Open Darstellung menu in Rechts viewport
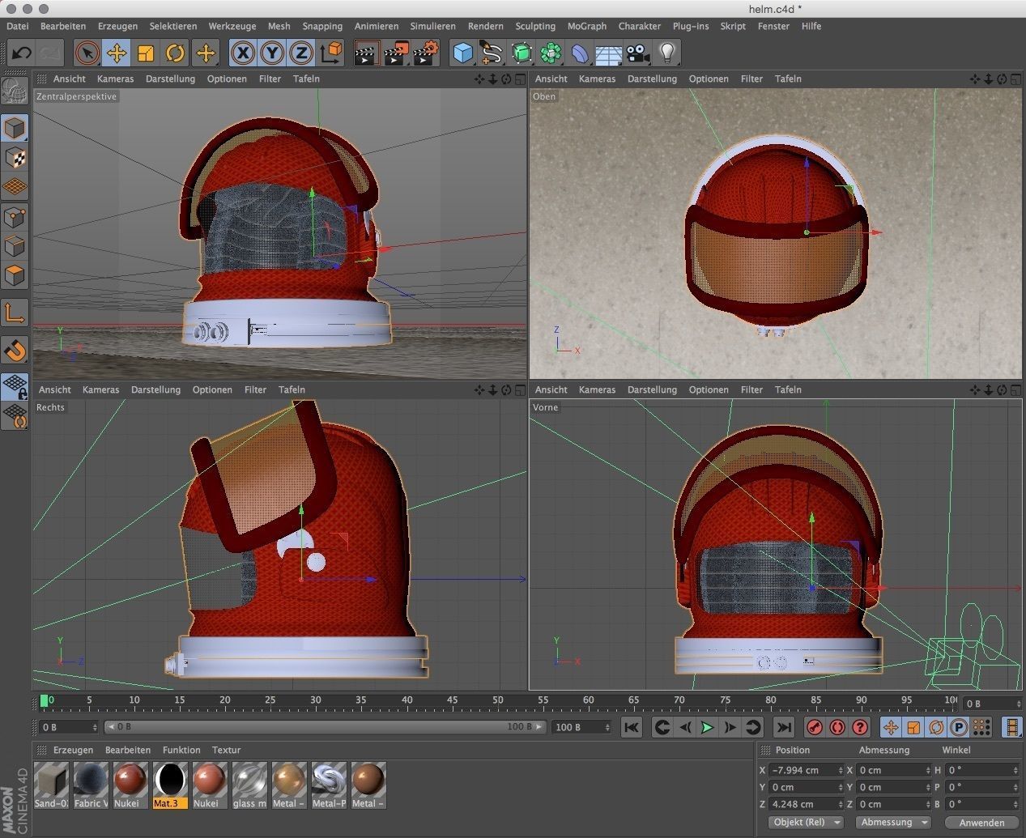This screenshot has width=1026, height=838. coord(155,389)
